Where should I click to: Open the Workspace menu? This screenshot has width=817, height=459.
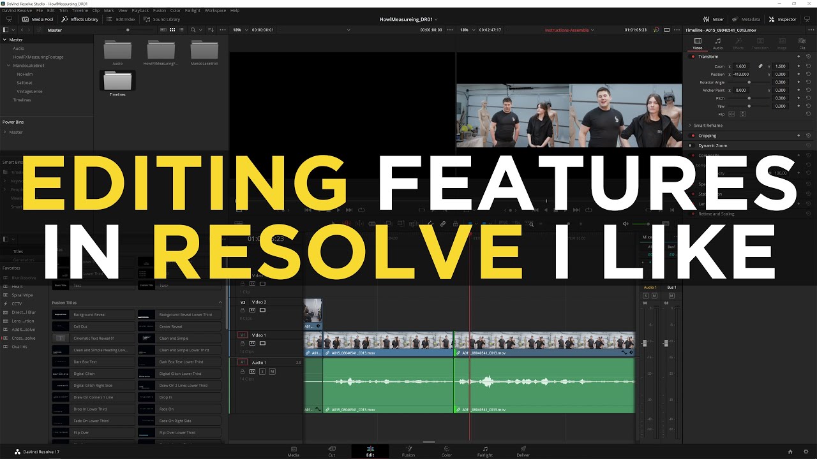click(215, 10)
